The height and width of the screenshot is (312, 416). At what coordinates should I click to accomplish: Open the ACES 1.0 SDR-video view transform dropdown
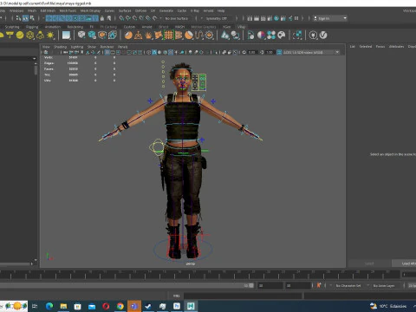coord(311,52)
